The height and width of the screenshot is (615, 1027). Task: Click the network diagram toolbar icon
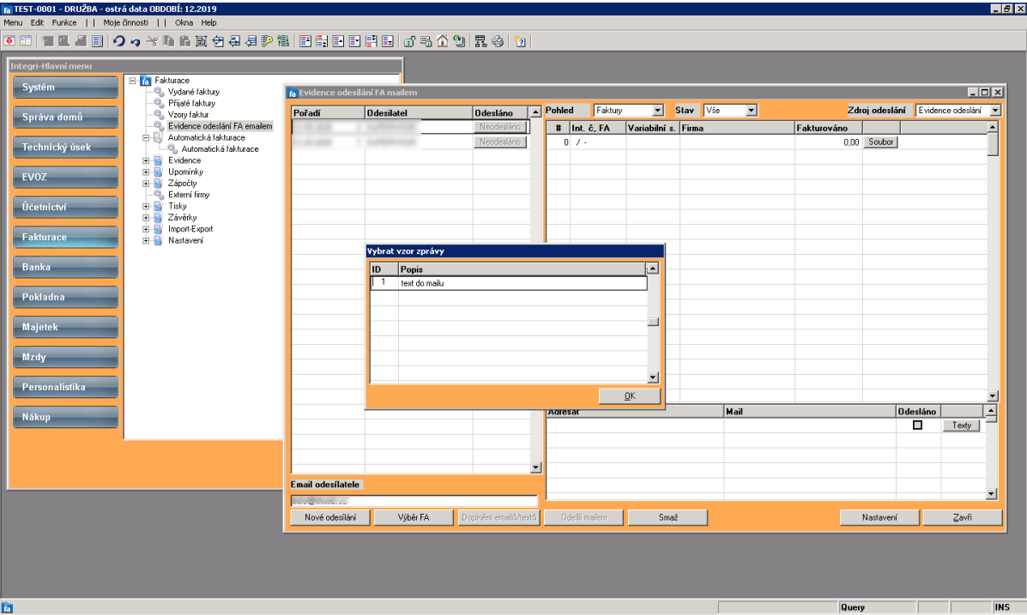(480, 41)
